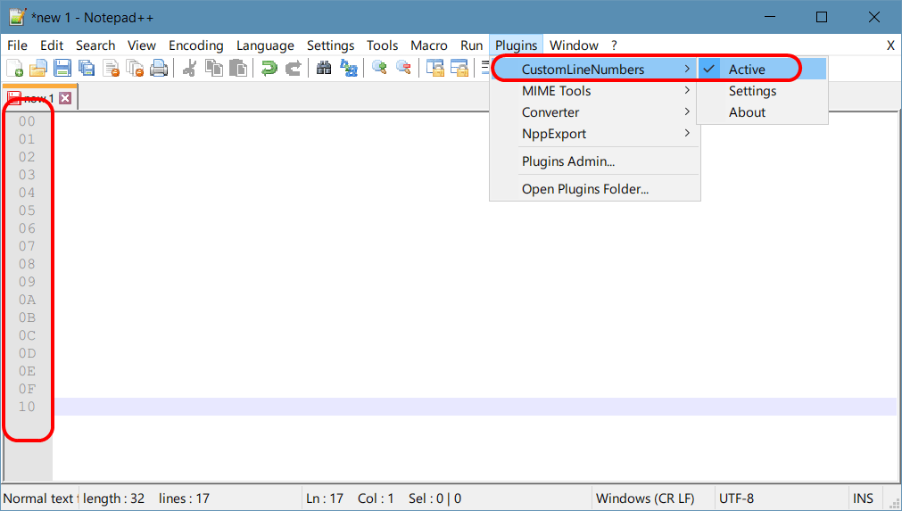Expand the Converter submenu
The height and width of the screenshot is (511, 902).
tap(595, 112)
